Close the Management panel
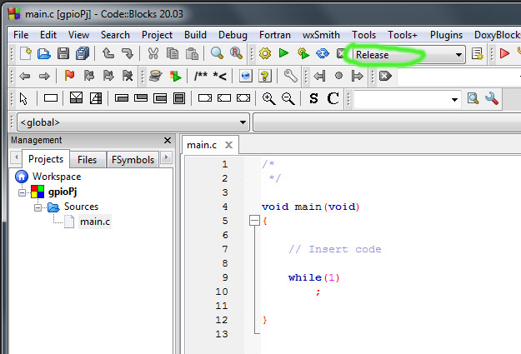This screenshot has height=354, width=521. click(168, 141)
